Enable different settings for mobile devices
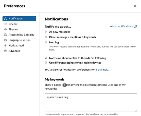 click(x=46, y=63)
